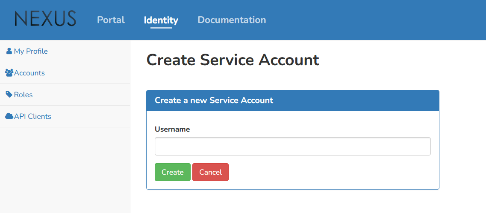Click the user icon beside My Profile
Viewport: 486px width, 213px height.
[9, 51]
